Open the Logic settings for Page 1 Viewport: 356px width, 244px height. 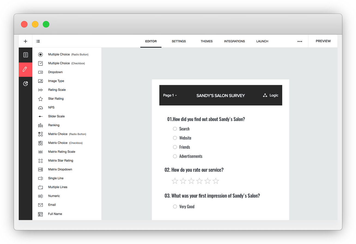pos(270,95)
